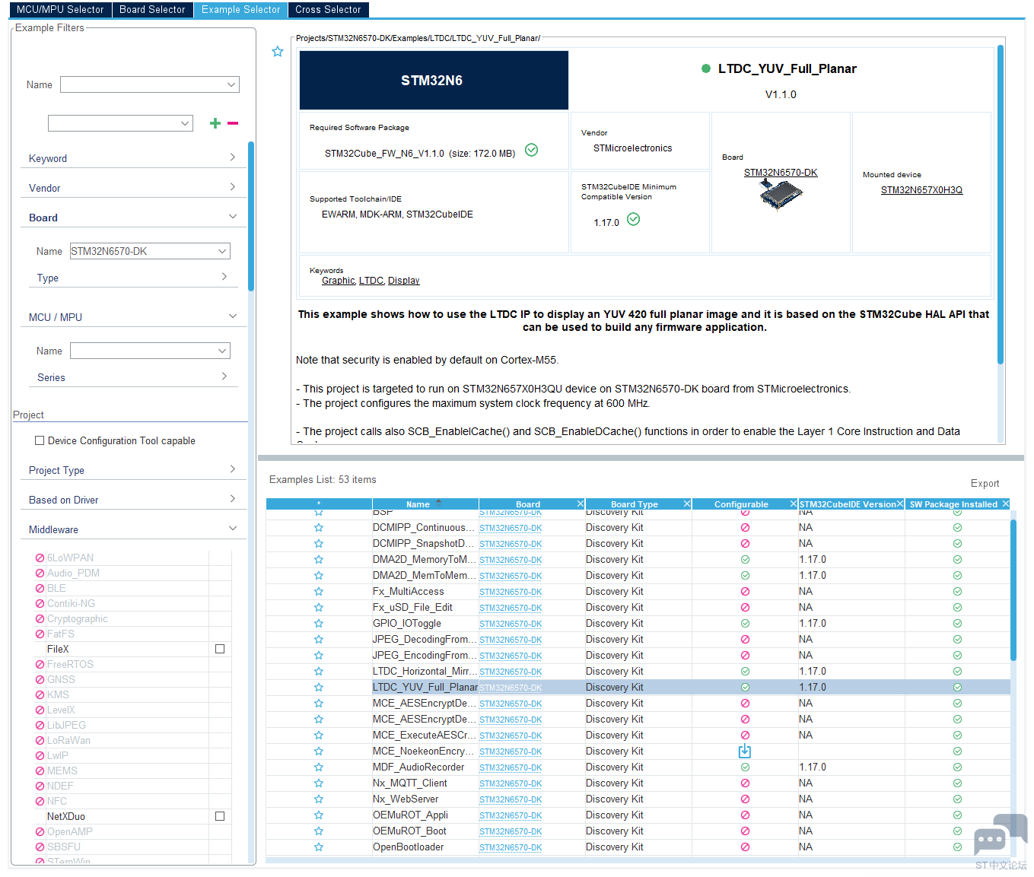Open the MCU / MPU Name dropdown
The height and width of the screenshot is (877, 1034).
150,351
